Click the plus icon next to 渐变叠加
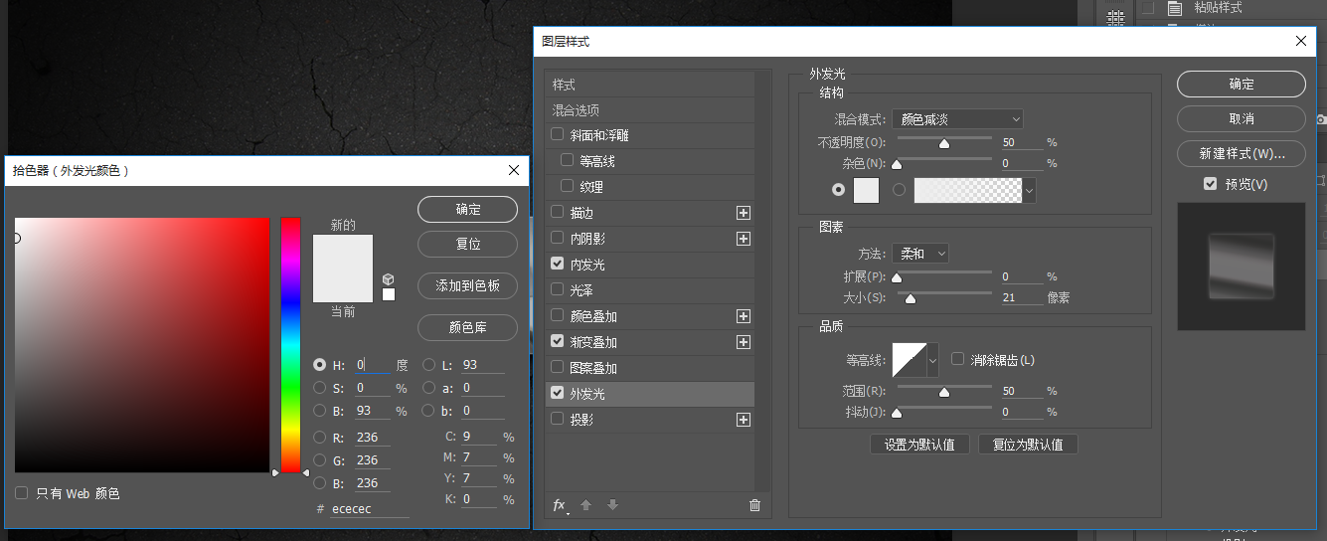The height and width of the screenshot is (541, 1327). (x=743, y=342)
